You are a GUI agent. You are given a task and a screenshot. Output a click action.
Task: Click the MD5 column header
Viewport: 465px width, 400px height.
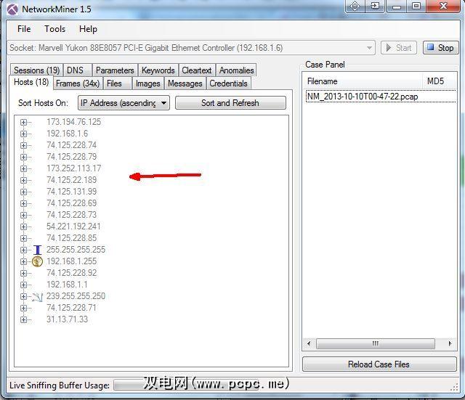(440, 81)
